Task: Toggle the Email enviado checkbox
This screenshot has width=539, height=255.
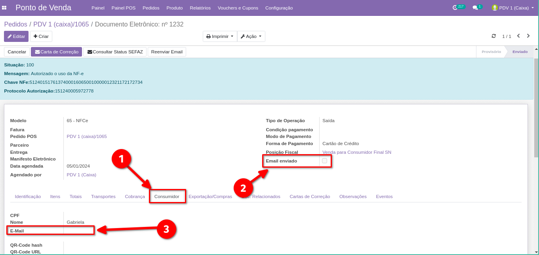Action: pos(324,161)
